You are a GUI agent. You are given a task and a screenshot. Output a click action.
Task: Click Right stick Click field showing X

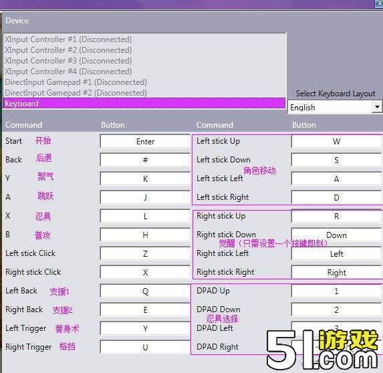(145, 272)
